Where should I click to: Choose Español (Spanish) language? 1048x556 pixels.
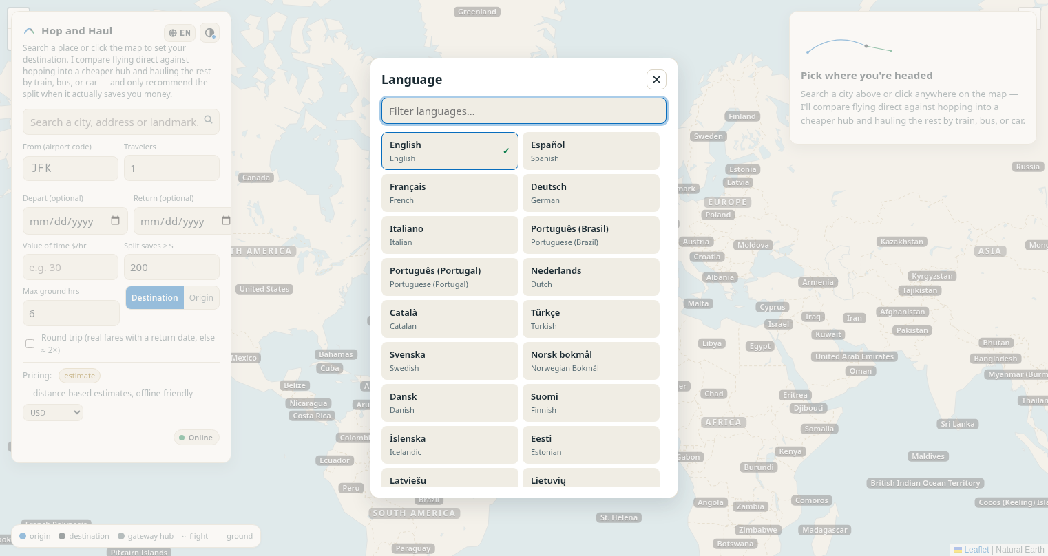point(591,151)
